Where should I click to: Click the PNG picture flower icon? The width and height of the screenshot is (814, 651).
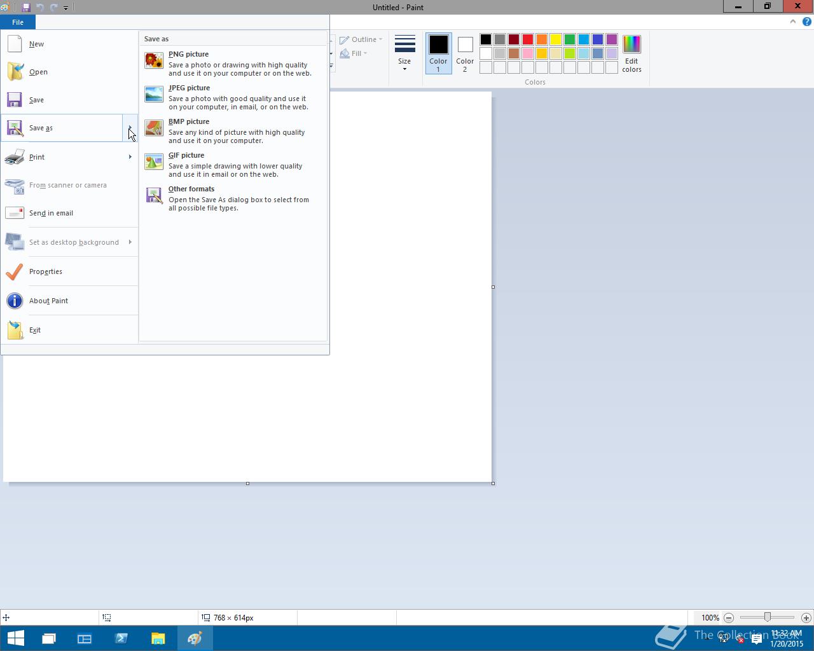(x=154, y=60)
